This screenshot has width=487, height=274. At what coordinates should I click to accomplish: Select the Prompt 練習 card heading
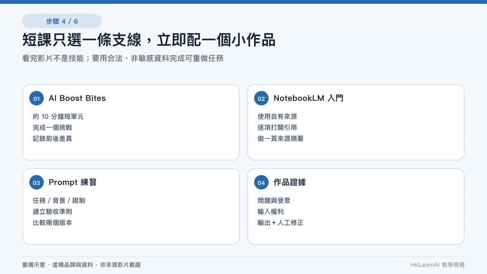point(72,182)
